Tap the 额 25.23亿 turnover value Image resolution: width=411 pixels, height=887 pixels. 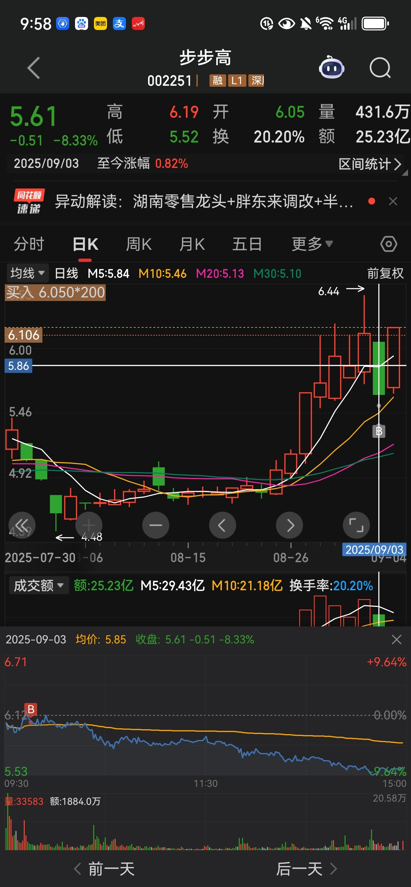point(383,137)
